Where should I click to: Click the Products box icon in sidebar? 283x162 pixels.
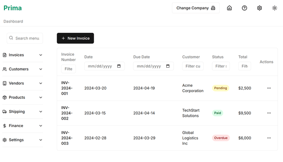click(x=5, y=97)
